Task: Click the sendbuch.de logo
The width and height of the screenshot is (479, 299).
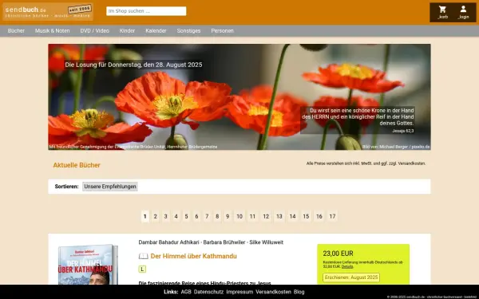Action: click(x=48, y=12)
